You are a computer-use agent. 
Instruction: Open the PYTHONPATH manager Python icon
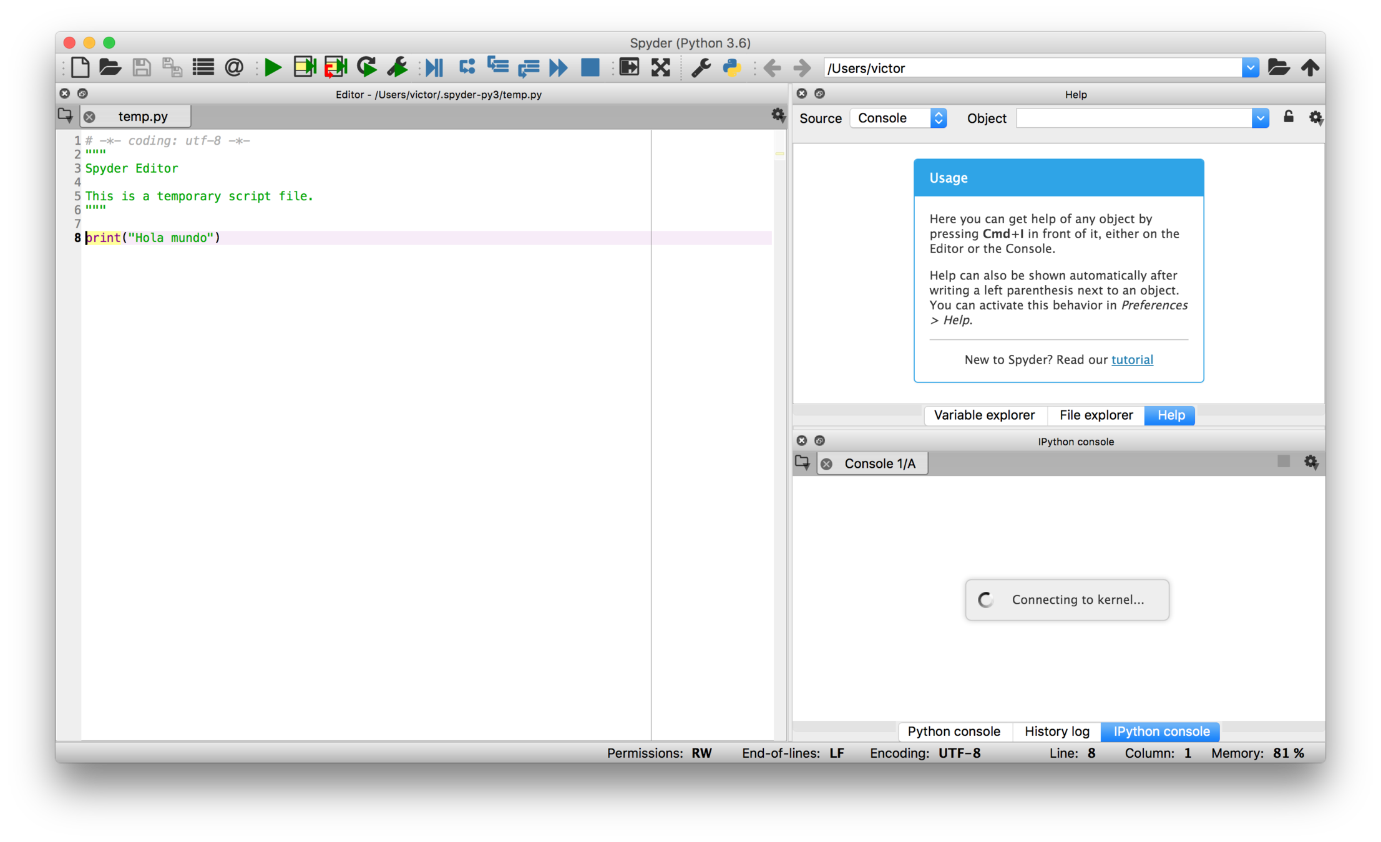731,67
